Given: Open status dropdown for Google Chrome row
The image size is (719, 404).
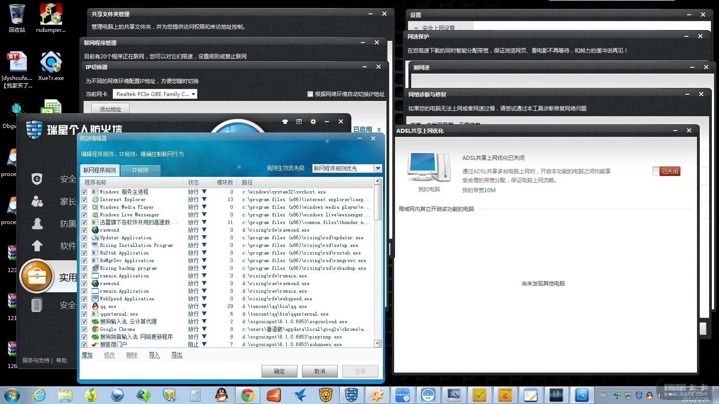Looking at the screenshot, I should [x=204, y=329].
